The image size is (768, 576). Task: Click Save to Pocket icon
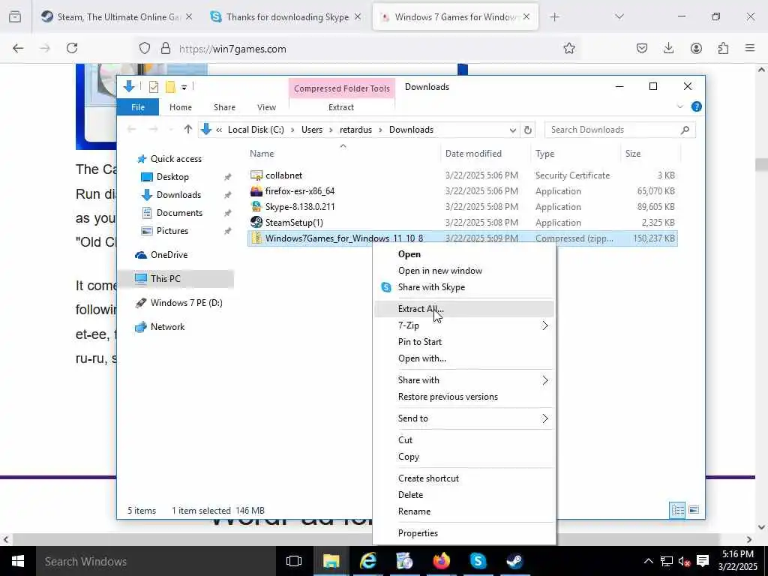click(642, 49)
